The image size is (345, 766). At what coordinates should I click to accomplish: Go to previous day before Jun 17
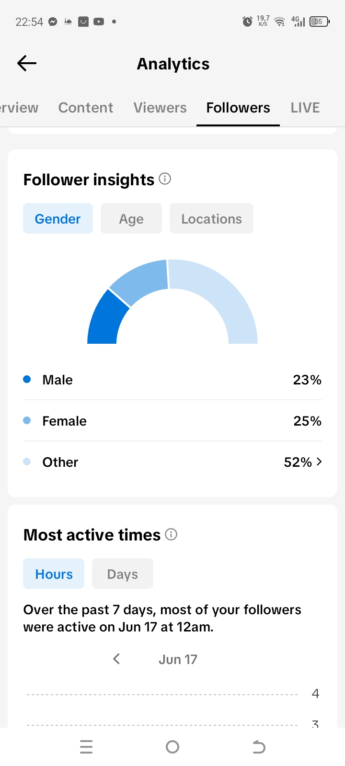pyautogui.click(x=116, y=659)
